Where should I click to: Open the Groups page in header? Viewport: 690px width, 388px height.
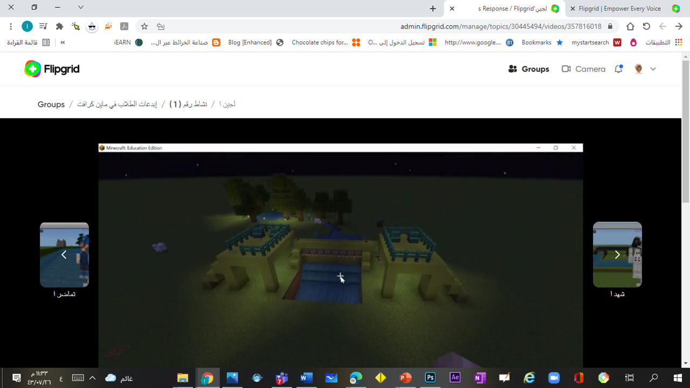pos(528,69)
